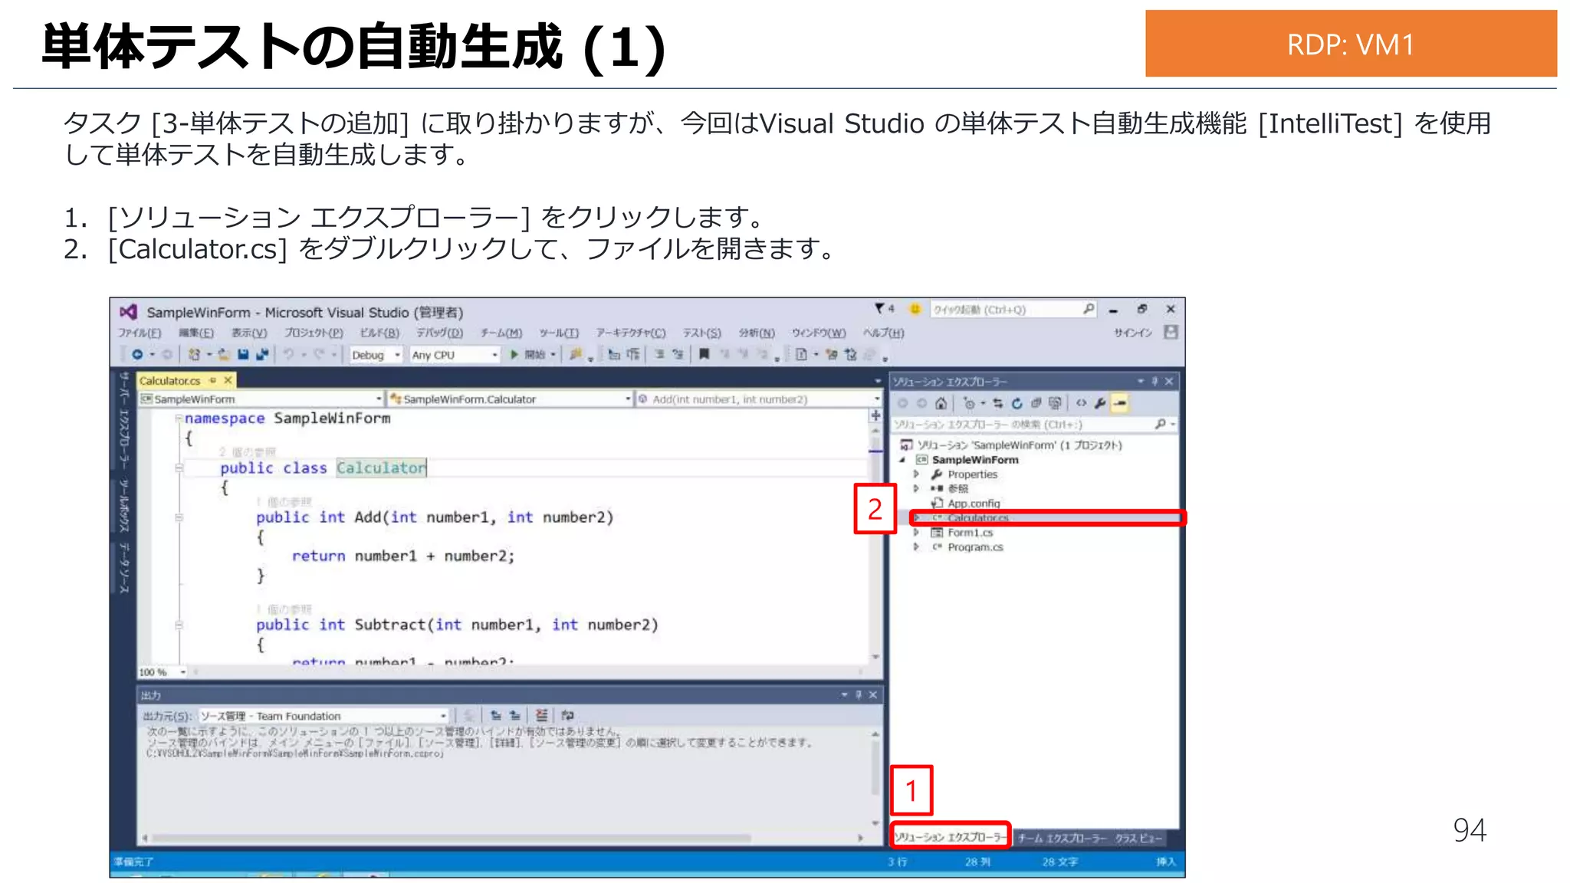The image size is (1570, 883).
Task: Click the account avatar icon beside サインイン
Action: tap(1171, 332)
